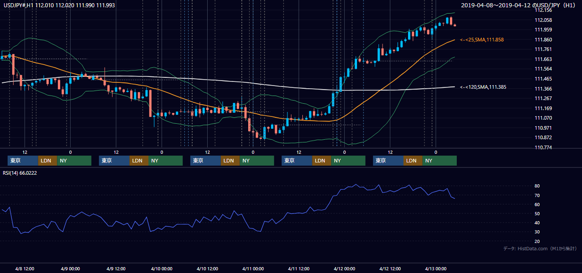Select the RSI(14) 66.0222 indicator label

(20, 172)
